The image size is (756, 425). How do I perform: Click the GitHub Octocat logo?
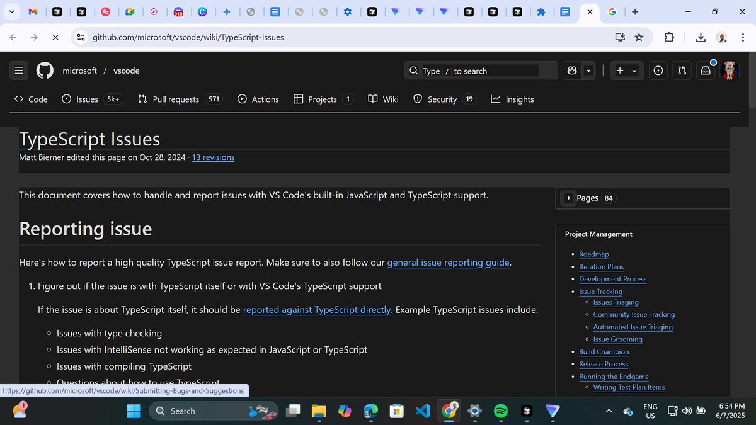click(45, 71)
